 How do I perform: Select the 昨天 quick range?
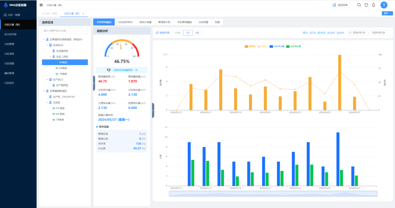pyautogui.click(x=305, y=33)
